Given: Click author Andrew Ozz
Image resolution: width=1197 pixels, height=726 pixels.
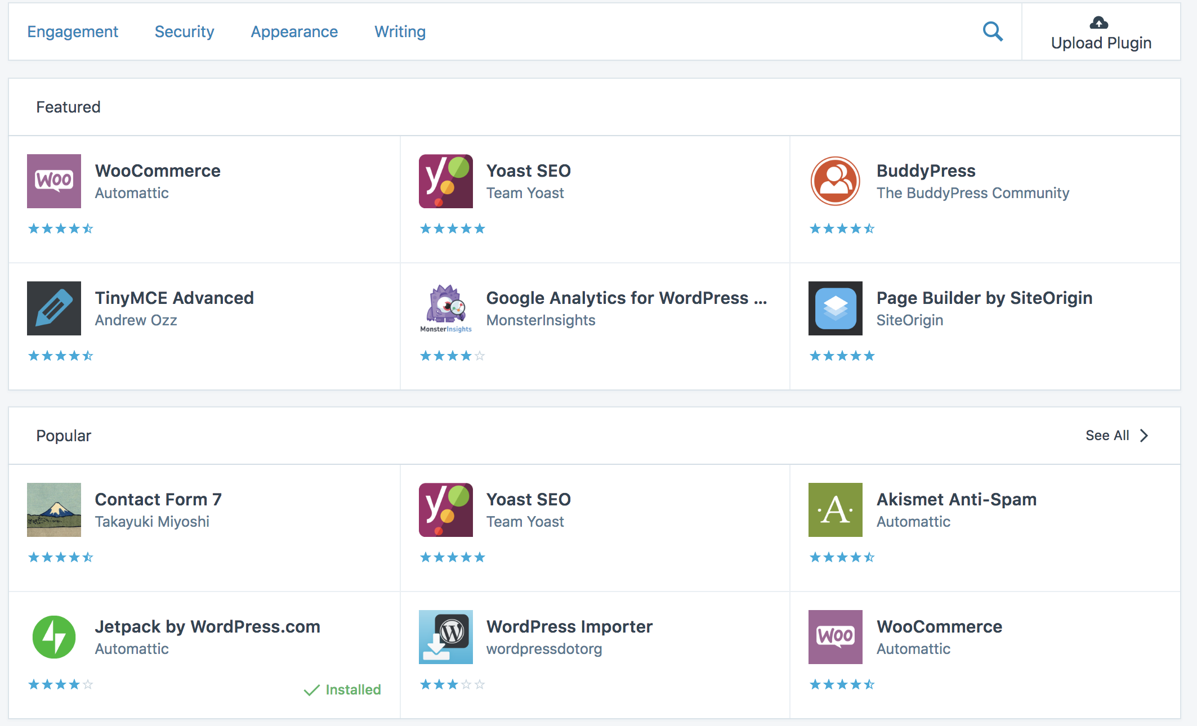Looking at the screenshot, I should point(136,320).
